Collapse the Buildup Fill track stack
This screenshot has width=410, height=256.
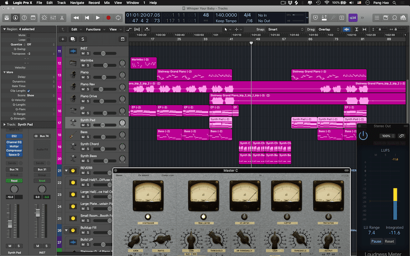66,231
